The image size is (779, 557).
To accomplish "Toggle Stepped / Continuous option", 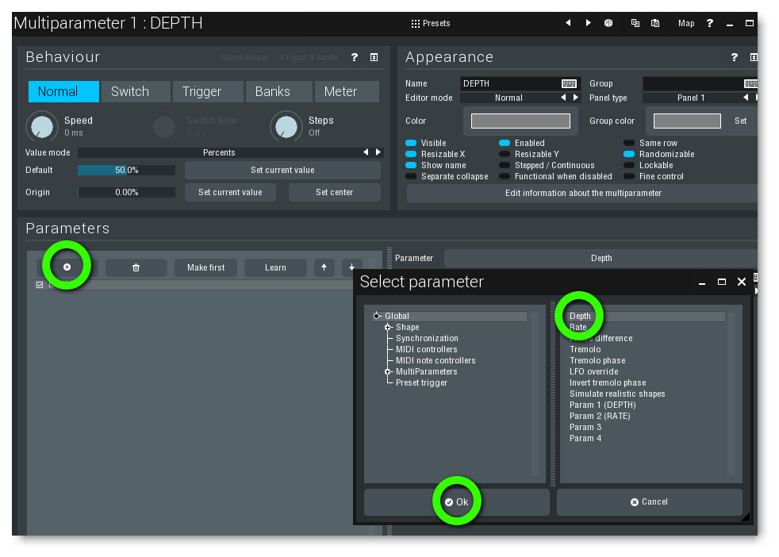I will 547,166.
